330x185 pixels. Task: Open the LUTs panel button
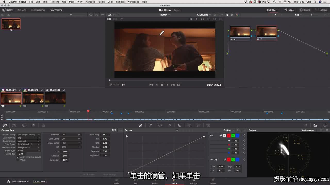tap(22, 10)
